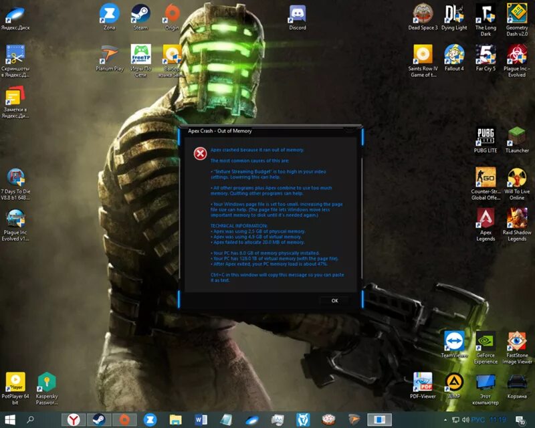Launch Dead Space 3 from the desktop
535x428 pixels.
(x=423, y=18)
